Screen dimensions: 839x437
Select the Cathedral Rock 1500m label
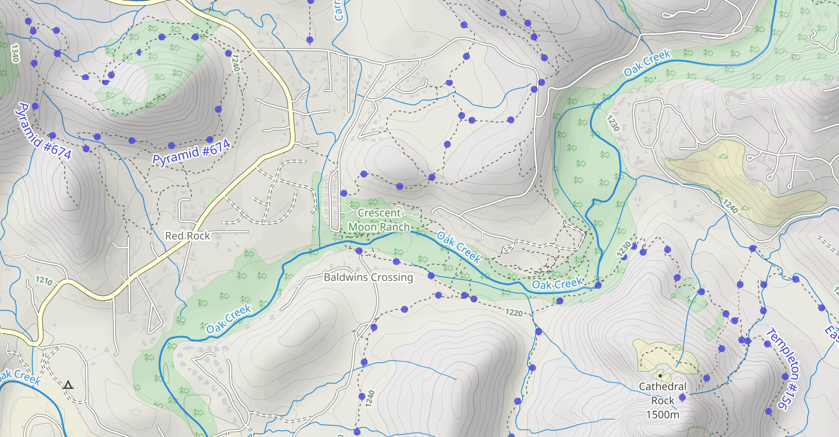[663, 400]
